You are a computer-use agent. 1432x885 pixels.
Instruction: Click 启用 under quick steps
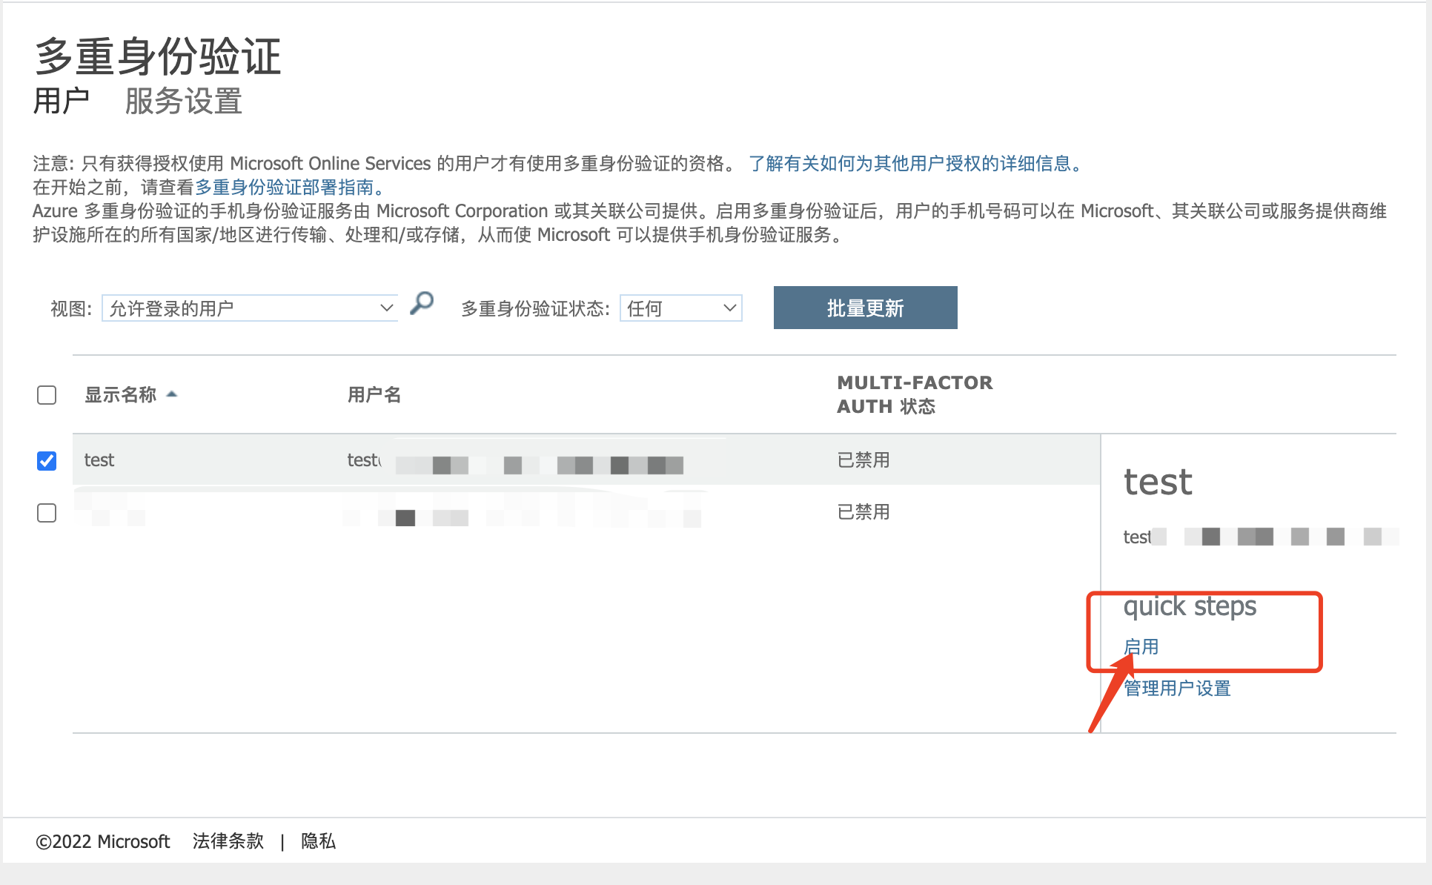[1141, 646]
